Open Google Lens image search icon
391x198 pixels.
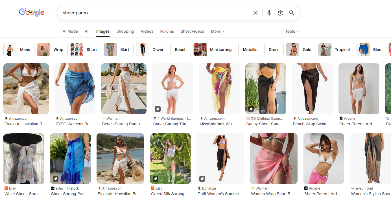[280, 13]
